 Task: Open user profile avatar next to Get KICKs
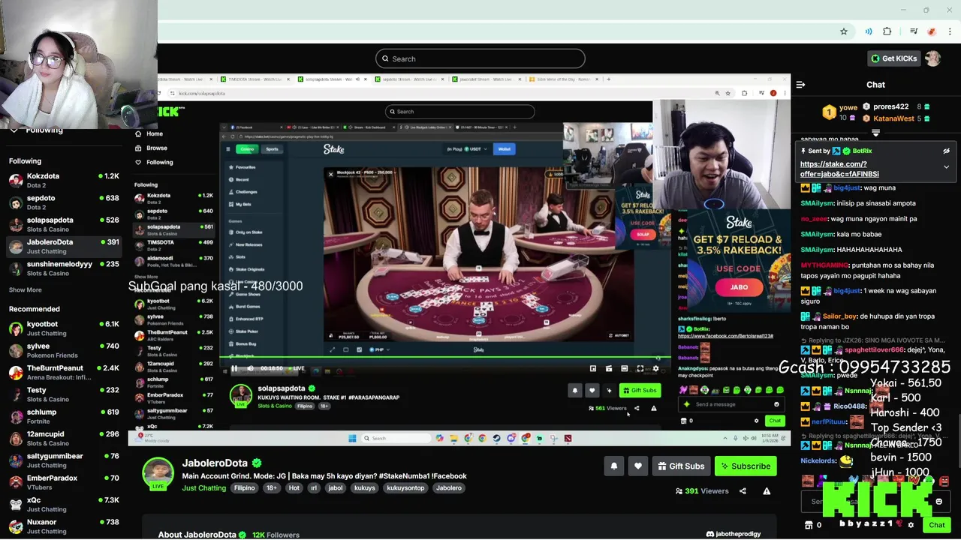point(932,58)
